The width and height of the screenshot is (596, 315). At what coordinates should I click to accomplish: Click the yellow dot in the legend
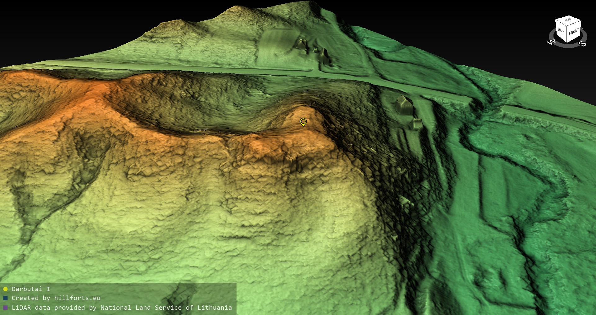[5, 289]
